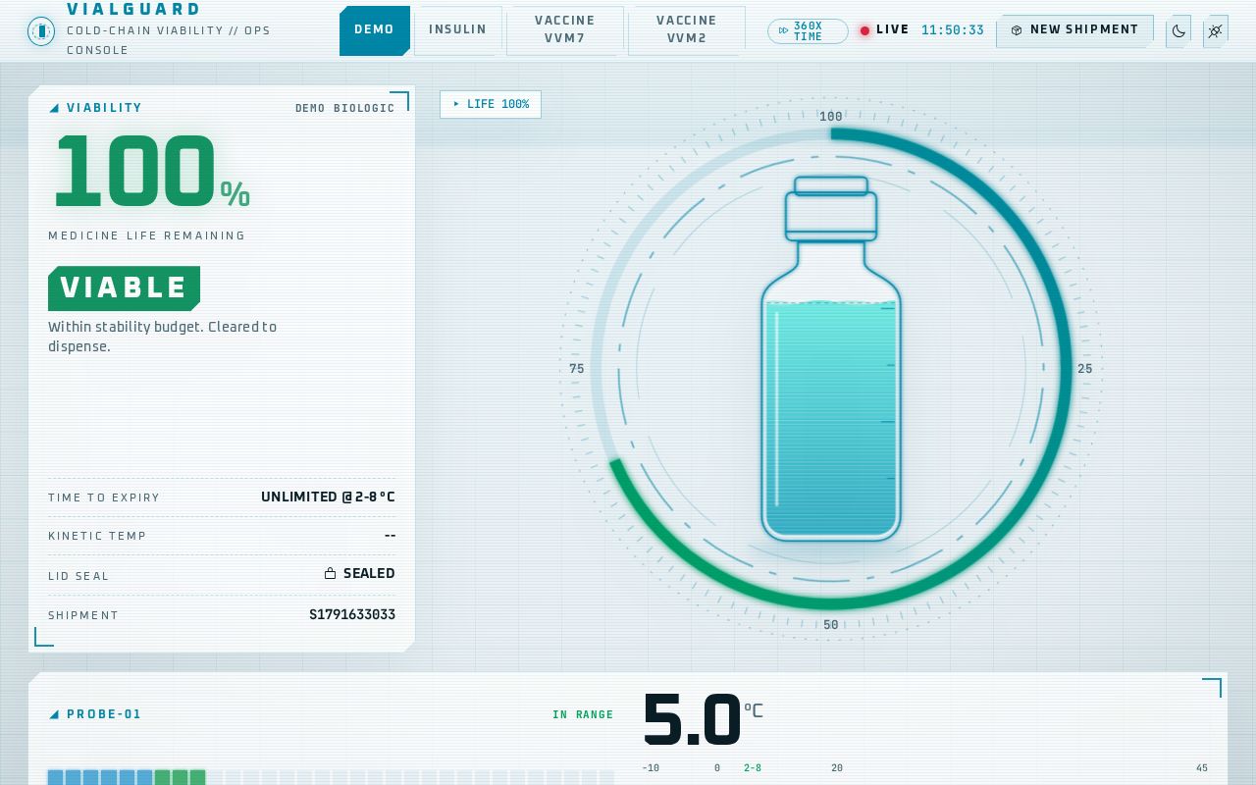Viewport: 1256px width, 785px height.
Task: Click the LID SEAL row label
Action: coord(78,576)
